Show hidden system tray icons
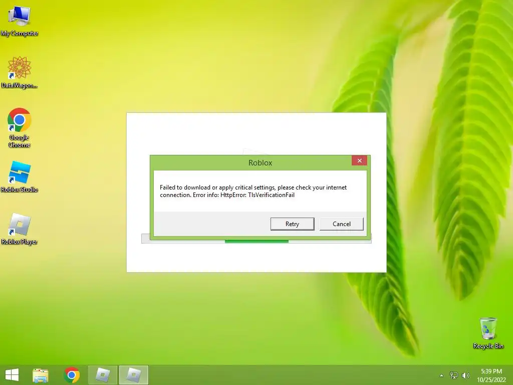 [x=442, y=375]
